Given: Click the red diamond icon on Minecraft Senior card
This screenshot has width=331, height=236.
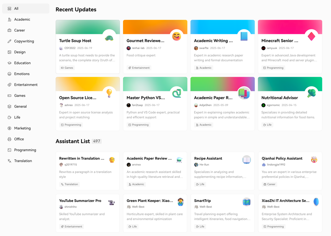Looking at the screenshot, I should (311, 36).
